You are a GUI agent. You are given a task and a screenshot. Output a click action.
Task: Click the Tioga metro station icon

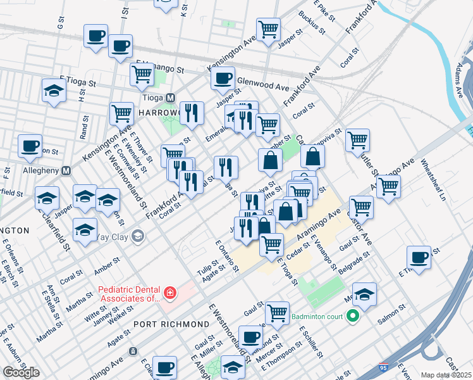click(x=171, y=98)
